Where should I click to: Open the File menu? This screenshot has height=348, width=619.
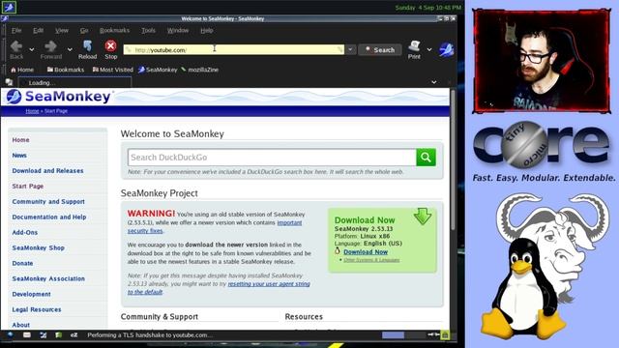point(16,30)
